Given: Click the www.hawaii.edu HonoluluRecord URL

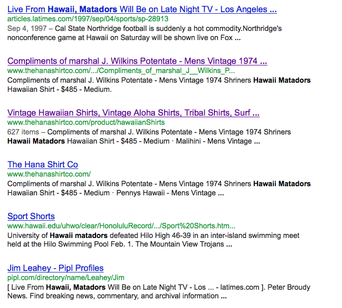Looking at the screenshot, I should pos(121,226).
